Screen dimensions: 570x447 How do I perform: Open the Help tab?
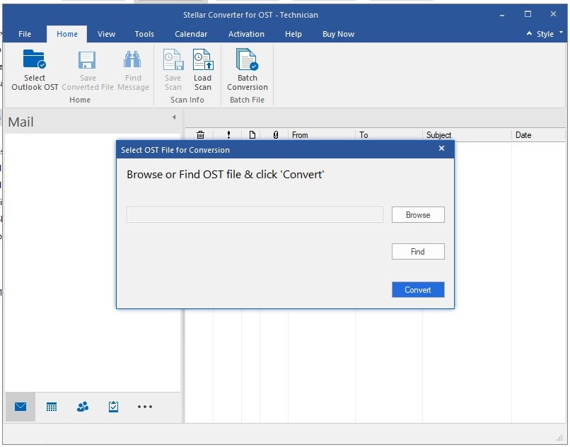[293, 34]
